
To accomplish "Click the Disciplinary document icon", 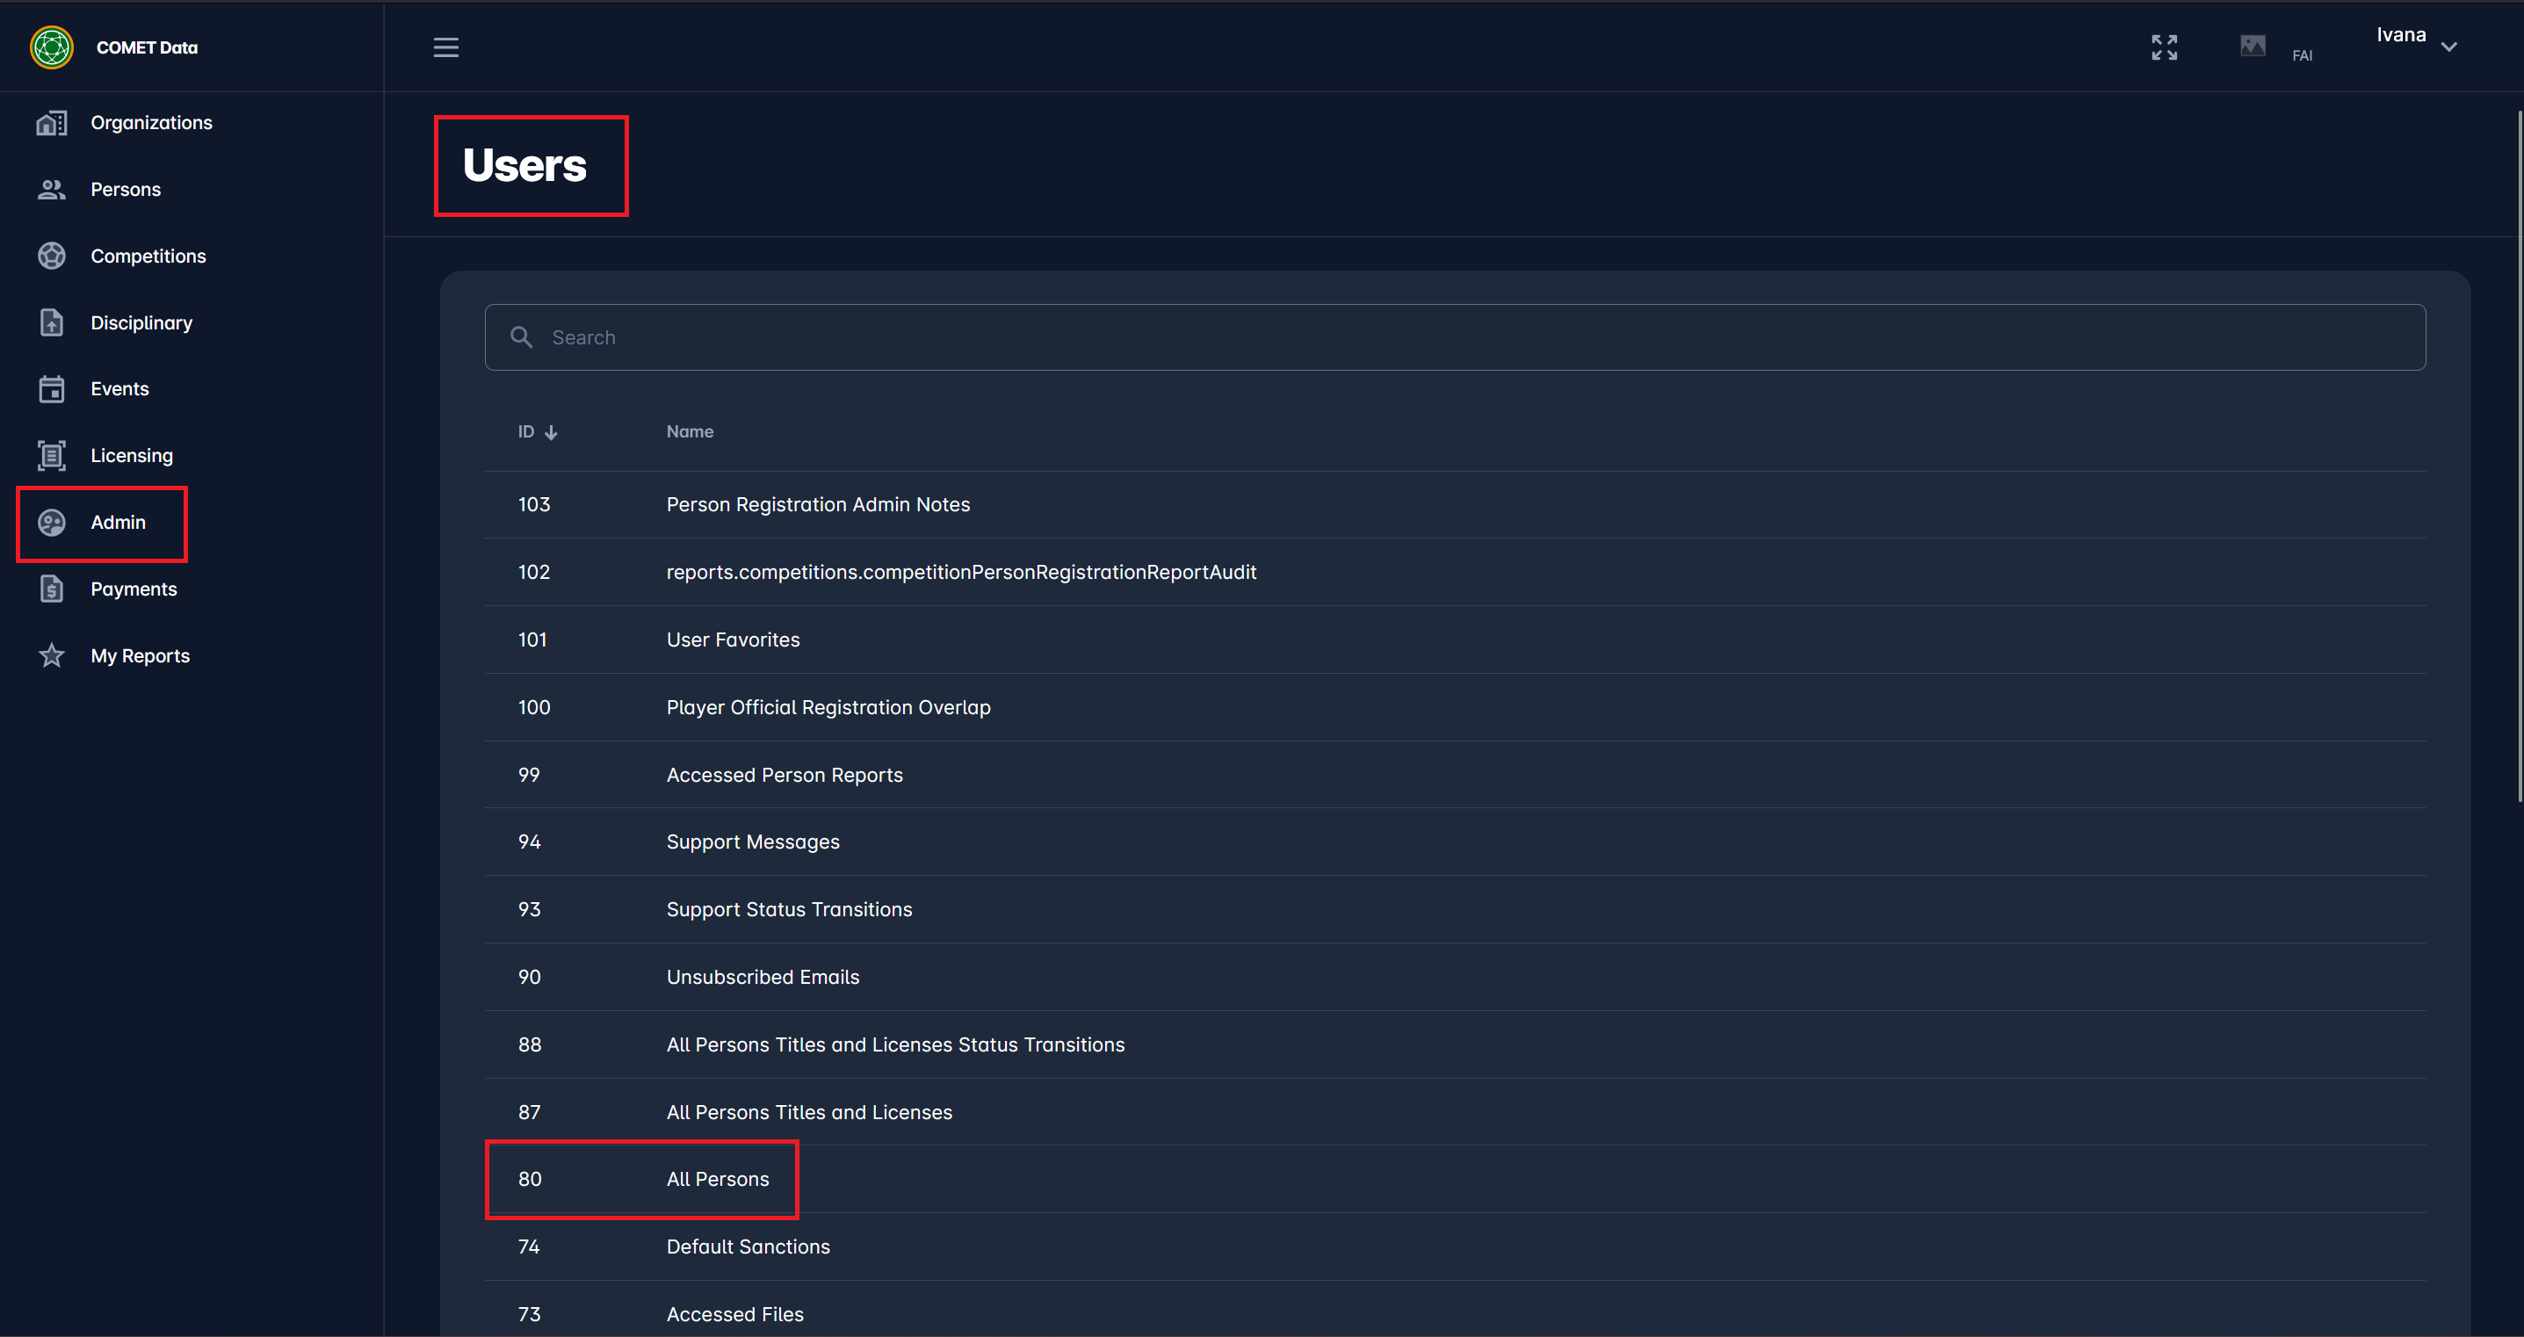I will point(51,322).
